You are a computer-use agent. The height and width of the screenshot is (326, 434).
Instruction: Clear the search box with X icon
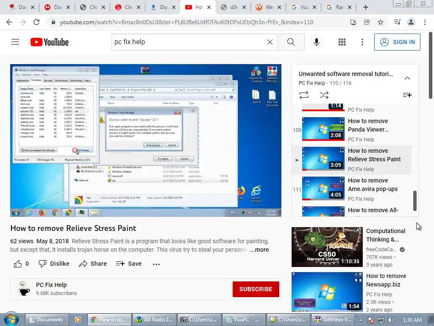click(270, 42)
